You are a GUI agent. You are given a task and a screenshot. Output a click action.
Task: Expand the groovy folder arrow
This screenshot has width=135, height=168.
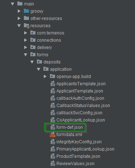[19, 11]
